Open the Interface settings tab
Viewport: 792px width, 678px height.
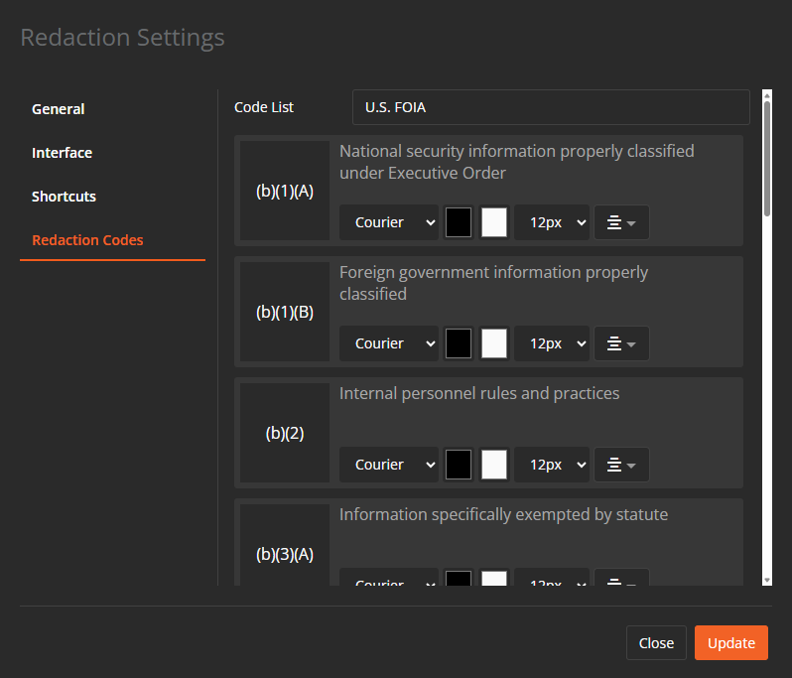pos(62,153)
